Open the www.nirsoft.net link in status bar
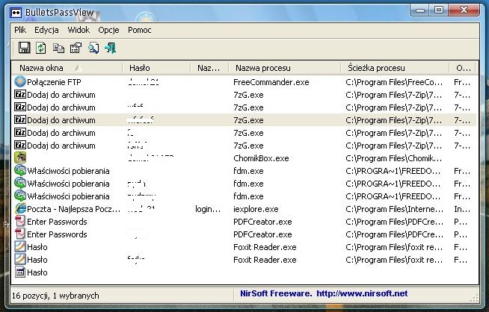Viewport: 489px width, 312px height. pyautogui.click(x=362, y=293)
